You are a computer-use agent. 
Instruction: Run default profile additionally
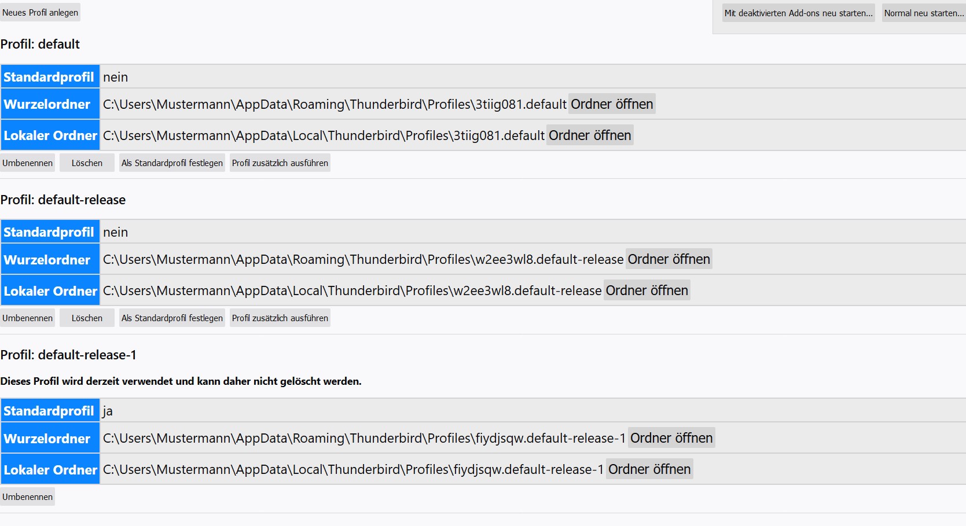pyautogui.click(x=280, y=163)
